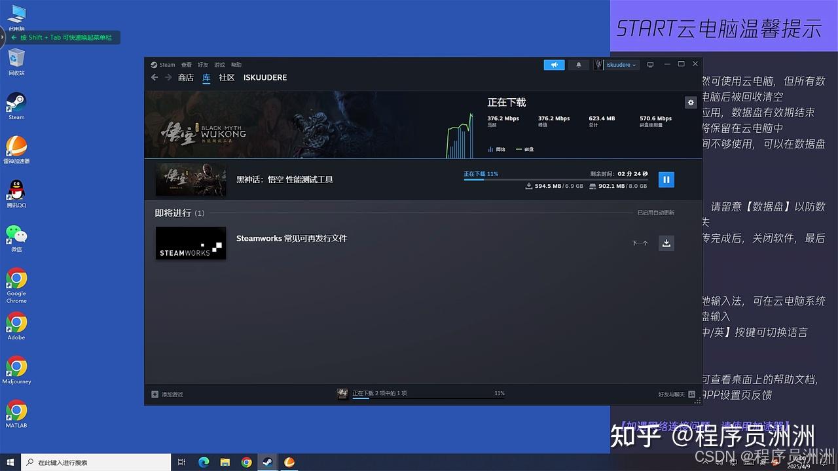Switch to the 库 tab
This screenshot has width=838, height=471.
coord(206,77)
